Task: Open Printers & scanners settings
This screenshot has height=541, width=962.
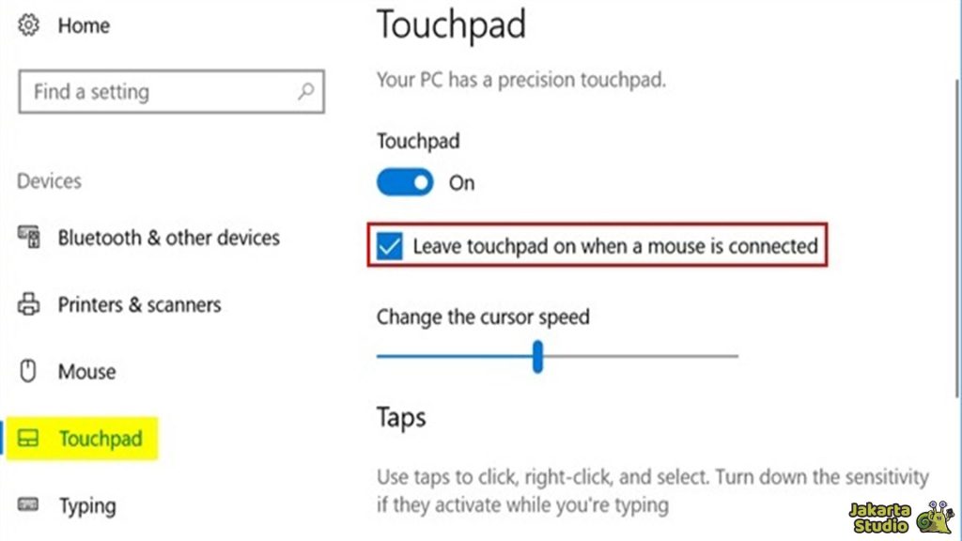Action: [140, 304]
